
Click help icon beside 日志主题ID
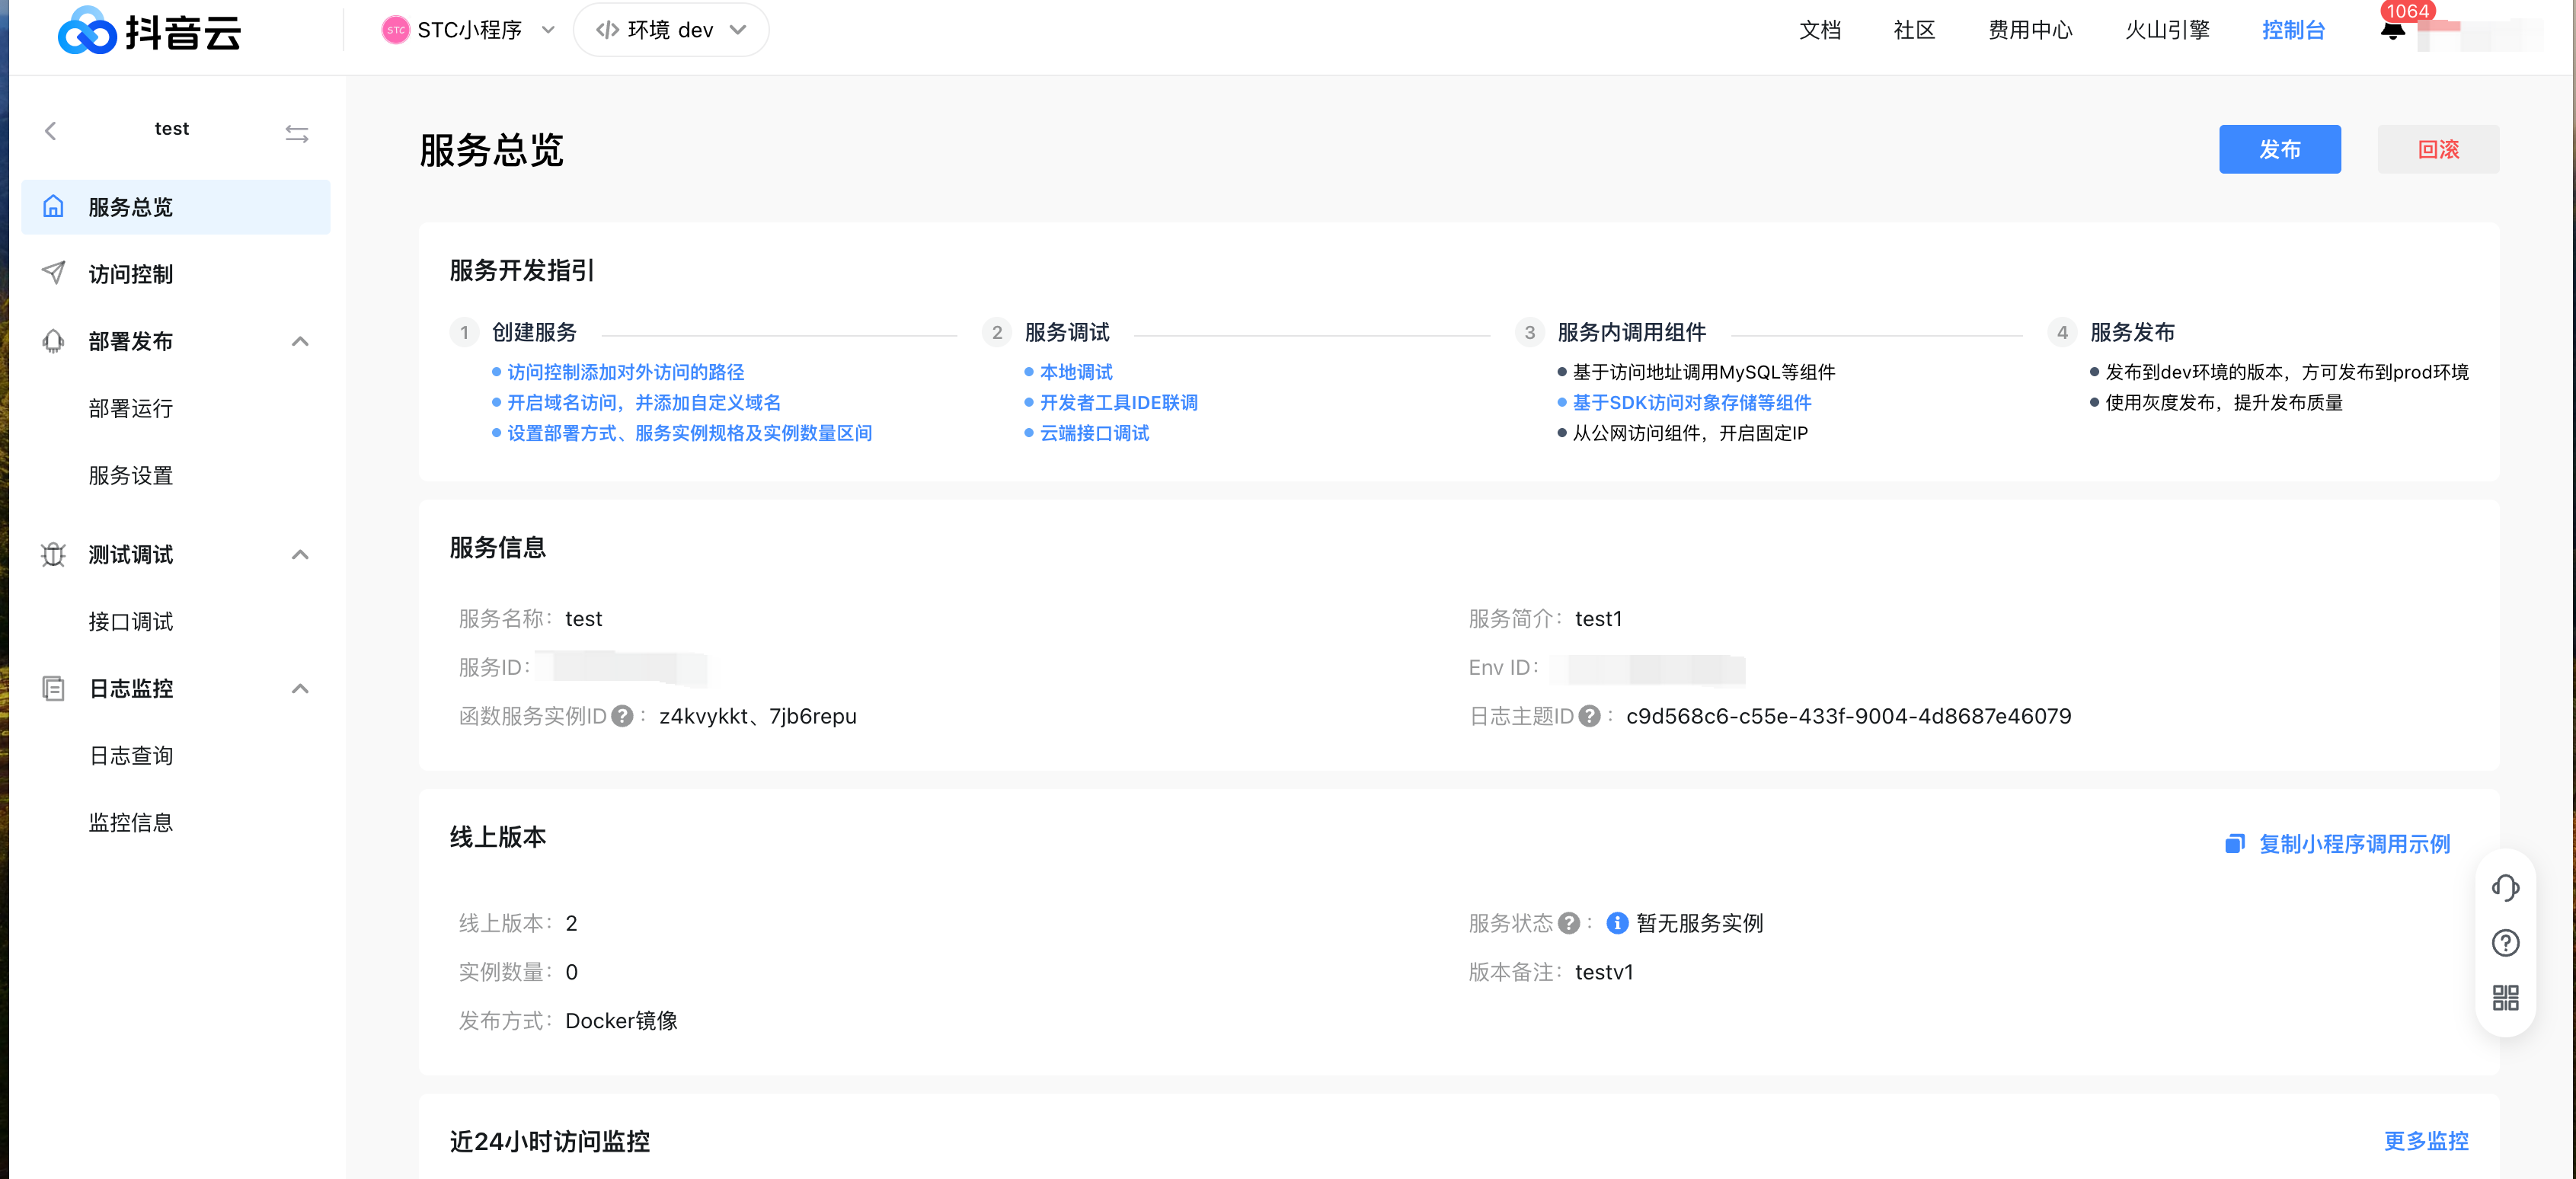pos(1589,716)
